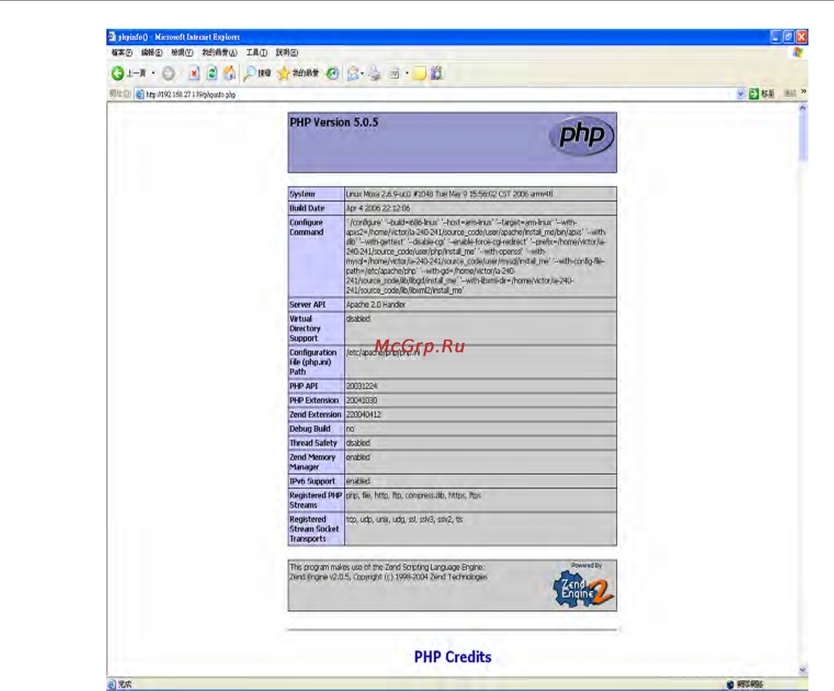Click the Windows flag logo throbber

(x=797, y=52)
